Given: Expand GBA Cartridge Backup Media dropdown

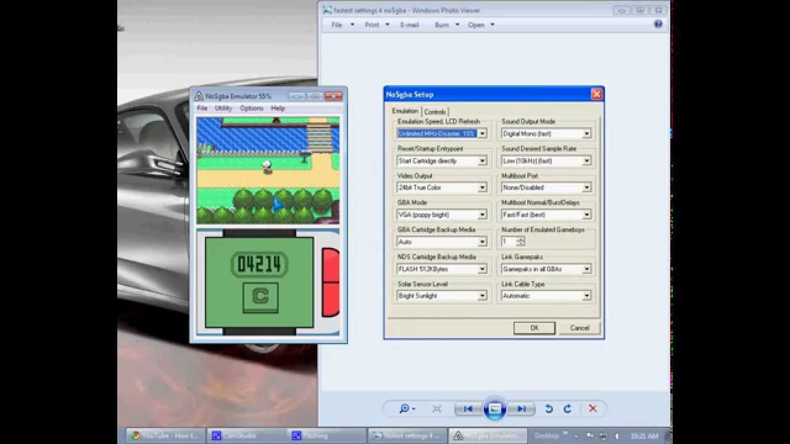Looking at the screenshot, I should tap(482, 242).
